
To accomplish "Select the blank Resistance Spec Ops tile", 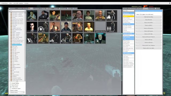I will tap(100, 27).
